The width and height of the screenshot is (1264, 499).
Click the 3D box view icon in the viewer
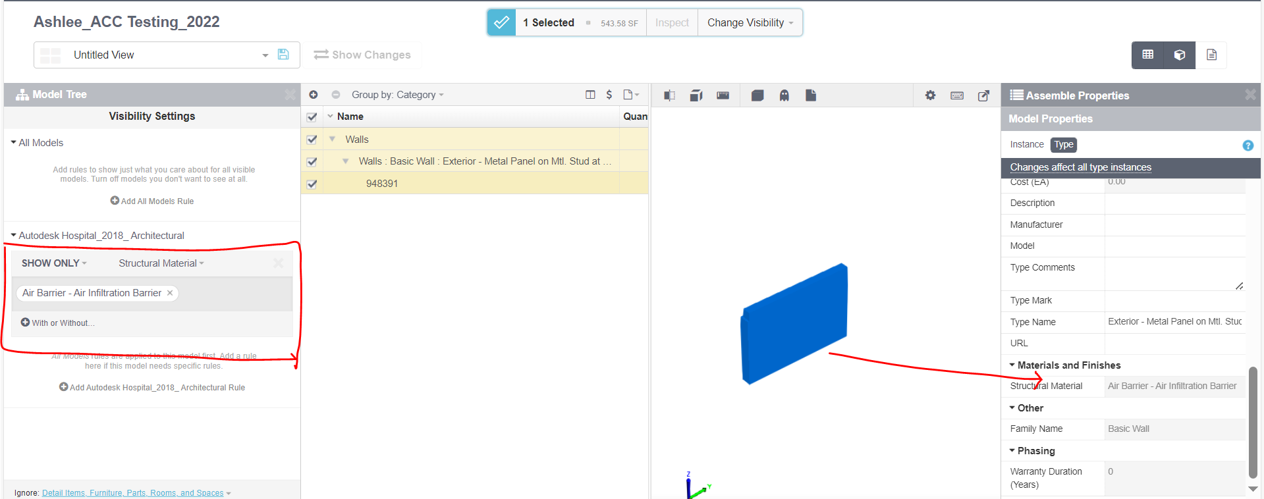[x=696, y=95]
